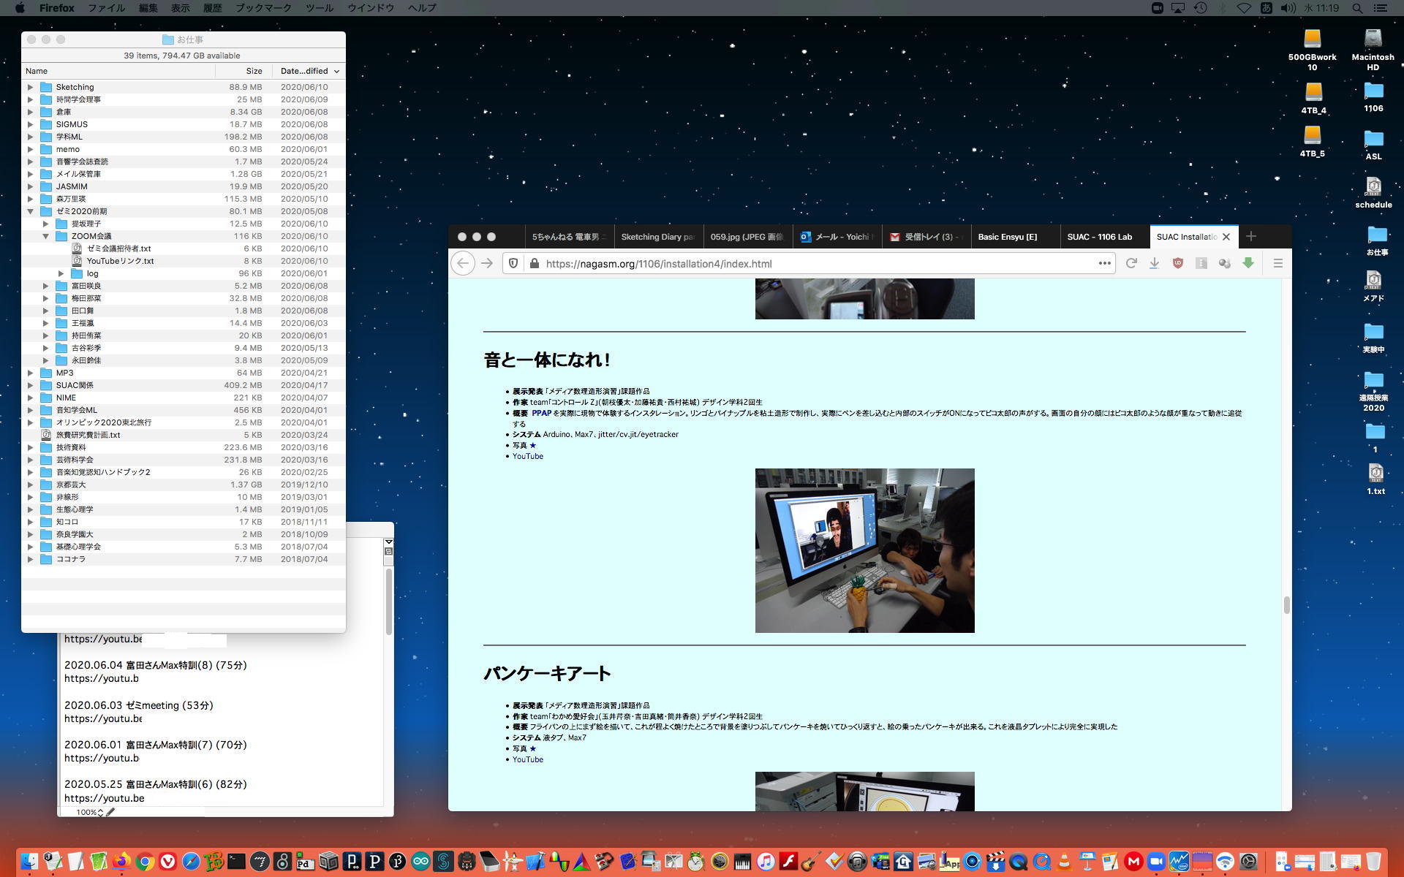Click the tracking protection shield in URL bar
This screenshot has width=1404, height=877.
click(513, 263)
